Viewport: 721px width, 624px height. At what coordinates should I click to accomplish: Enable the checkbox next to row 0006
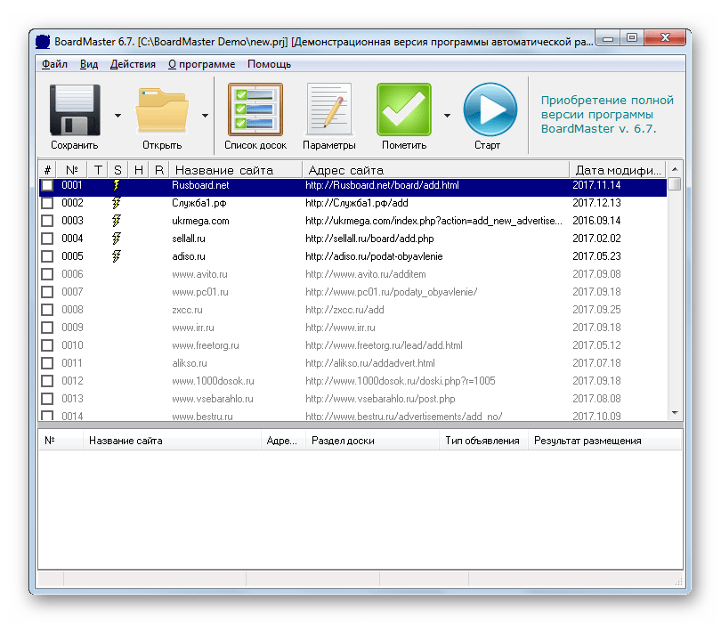pos(47,274)
